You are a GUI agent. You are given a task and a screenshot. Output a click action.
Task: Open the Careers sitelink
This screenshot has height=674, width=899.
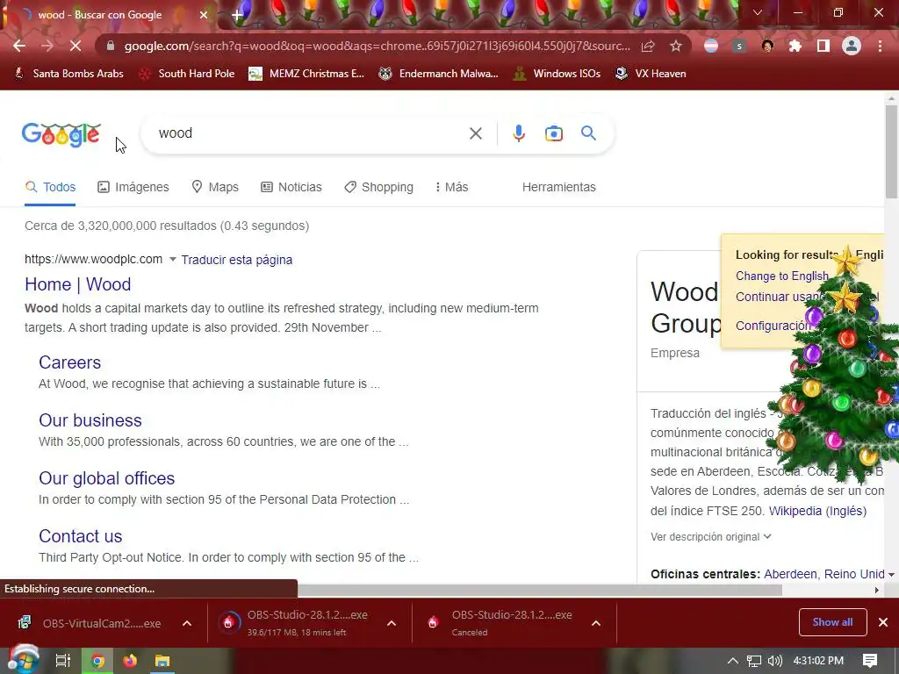(x=70, y=362)
